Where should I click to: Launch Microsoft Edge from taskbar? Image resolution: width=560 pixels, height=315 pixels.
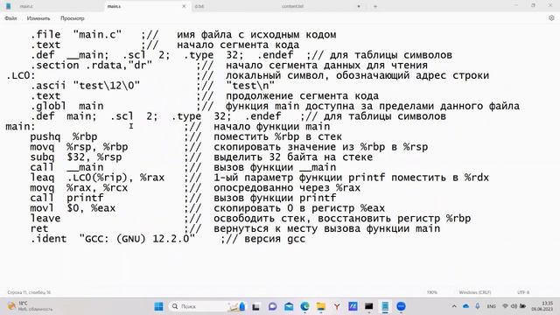click(x=304, y=306)
